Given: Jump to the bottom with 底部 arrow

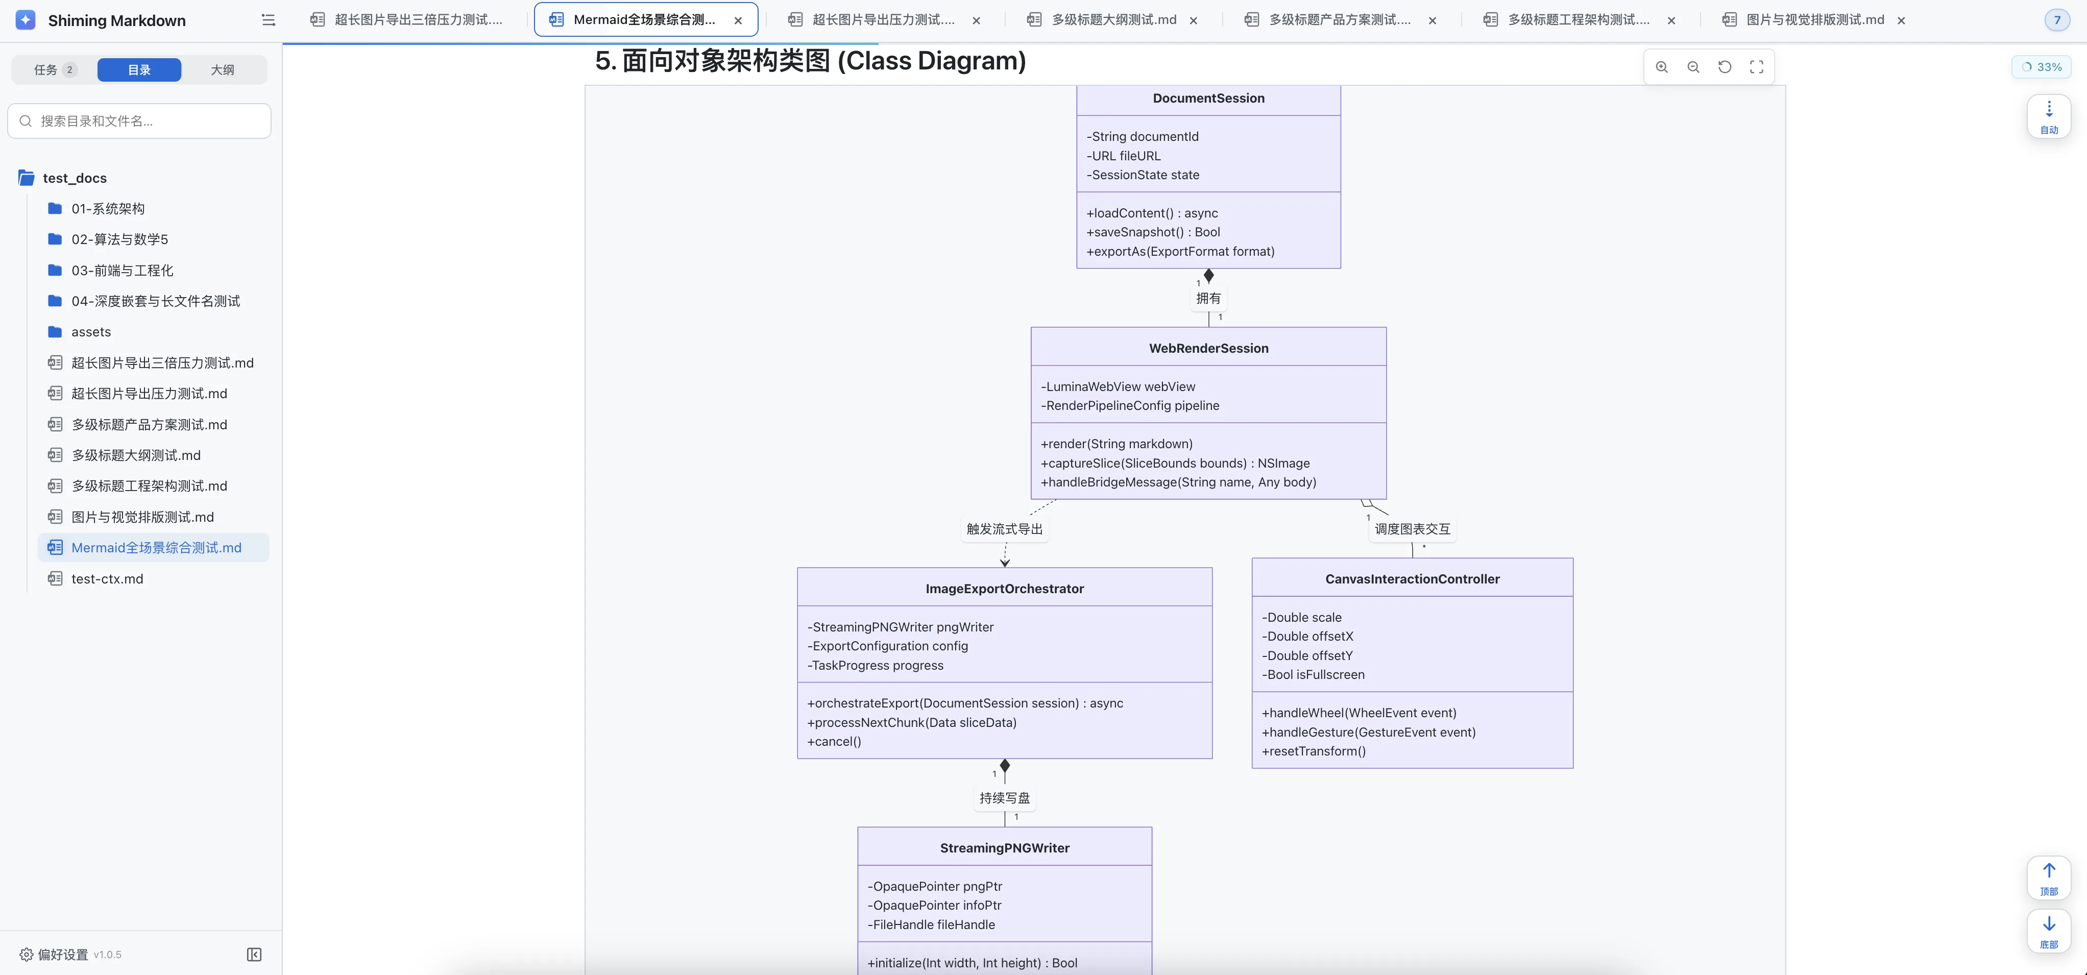Looking at the screenshot, I should coord(2049,931).
